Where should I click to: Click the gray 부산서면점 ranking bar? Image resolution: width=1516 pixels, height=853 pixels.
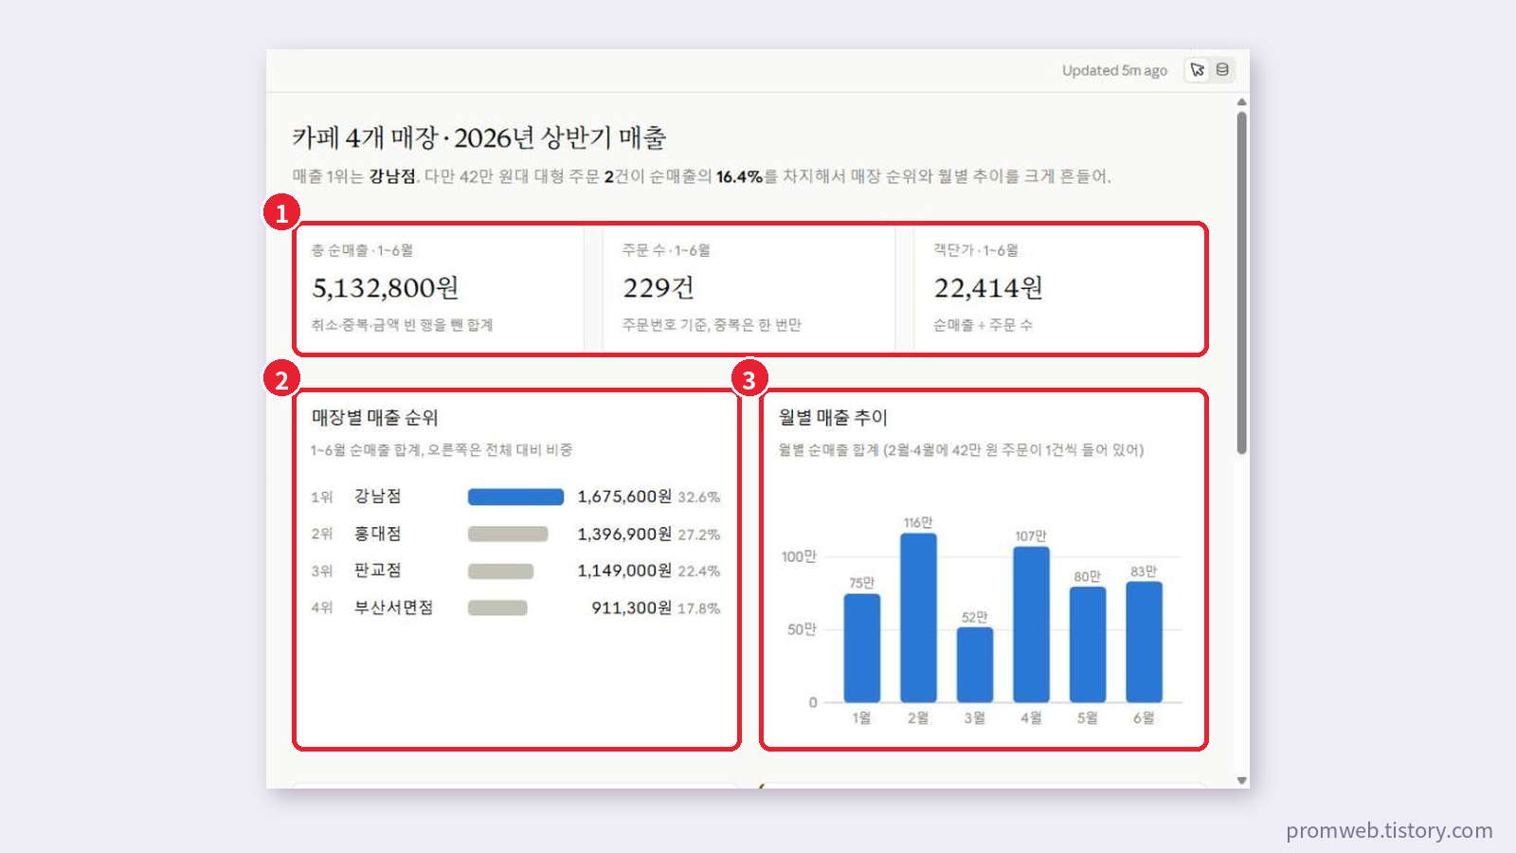497,608
